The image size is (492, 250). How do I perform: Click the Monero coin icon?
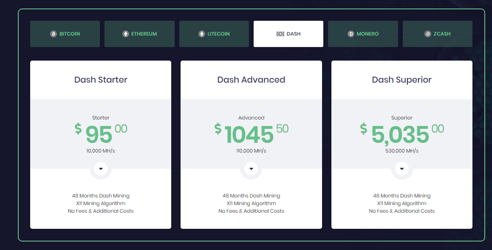click(x=351, y=34)
